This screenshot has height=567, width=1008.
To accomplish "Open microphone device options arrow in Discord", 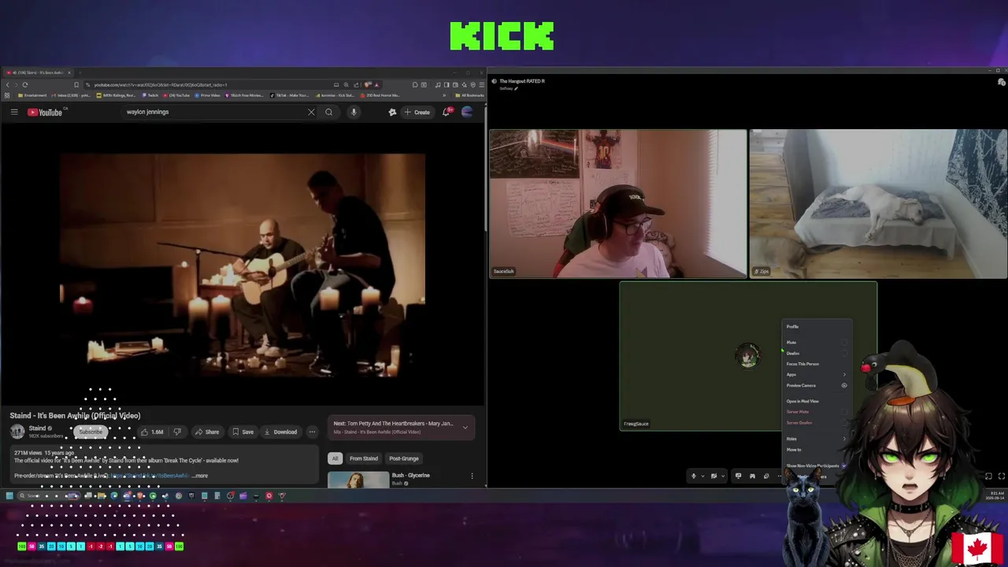I will [x=702, y=476].
